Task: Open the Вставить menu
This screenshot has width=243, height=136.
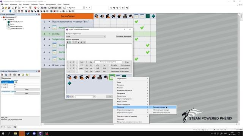Action: click(x=26, y=4)
